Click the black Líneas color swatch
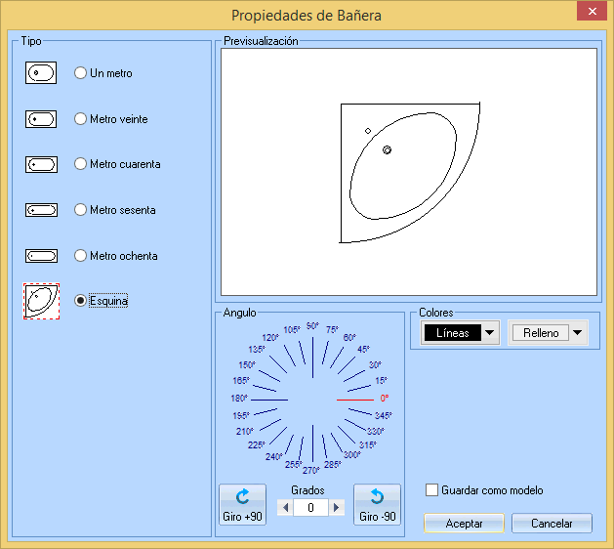The height and width of the screenshot is (549, 614). pyautogui.click(x=453, y=333)
